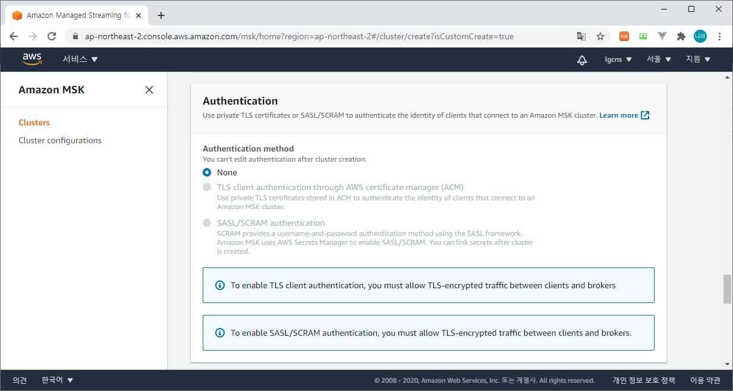Open a new browser tab
Viewport: 733px width, 391px height.
point(161,15)
